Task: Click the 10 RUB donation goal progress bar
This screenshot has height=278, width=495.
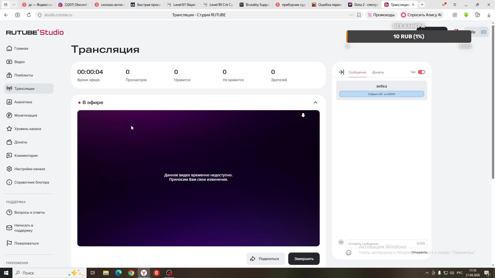Action: click(408, 37)
